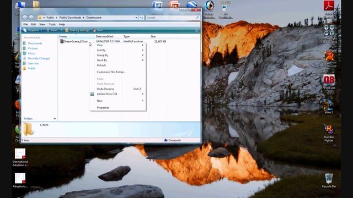The width and height of the screenshot is (353, 198).
Task: Open the typing game TYPE desktop icon
Action: [x=329, y=31]
